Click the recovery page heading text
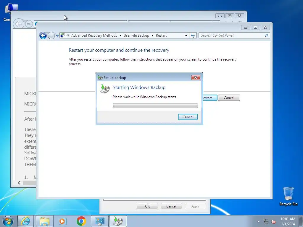303x227 pixels. coord(119,50)
